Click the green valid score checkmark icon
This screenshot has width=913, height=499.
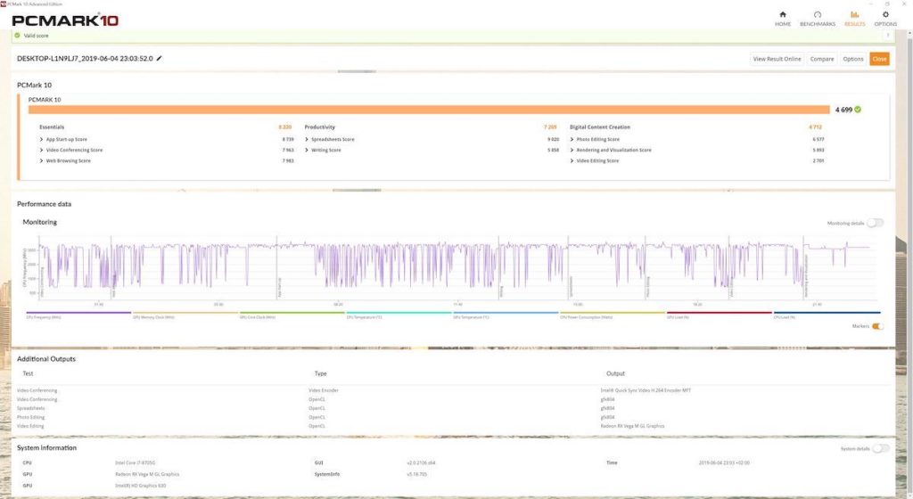tap(17, 36)
